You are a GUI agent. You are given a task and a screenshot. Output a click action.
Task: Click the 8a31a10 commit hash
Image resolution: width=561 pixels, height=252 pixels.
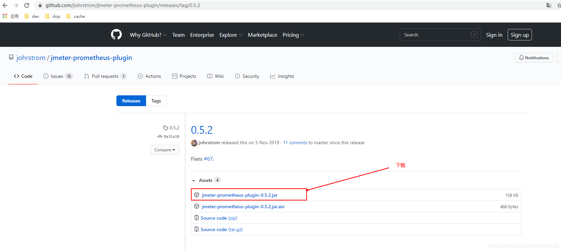pos(171,136)
